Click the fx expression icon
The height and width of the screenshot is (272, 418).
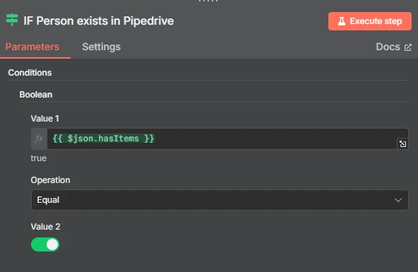tap(40, 138)
